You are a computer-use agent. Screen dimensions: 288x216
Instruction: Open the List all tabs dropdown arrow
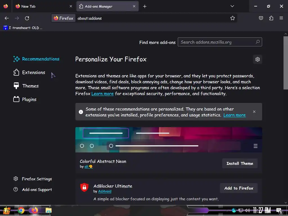[x=232, y=6]
